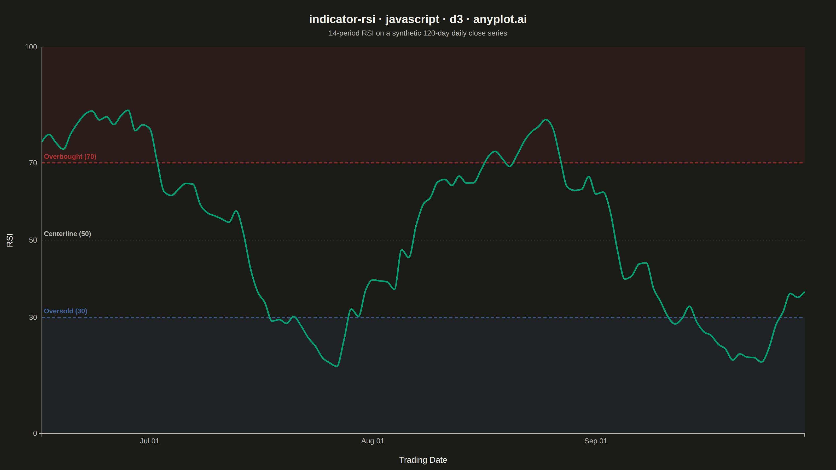This screenshot has height=470, width=836.
Task: Click the Trading Date axis title
Action: pyautogui.click(x=423, y=460)
